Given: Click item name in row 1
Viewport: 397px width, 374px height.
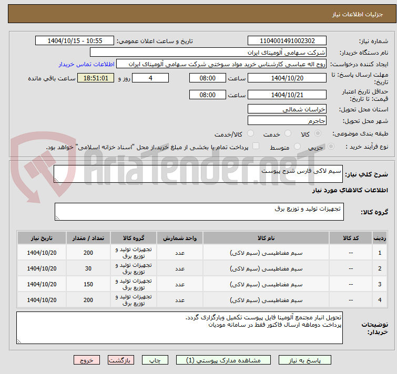Looking at the screenshot, I should pos(266,253).
